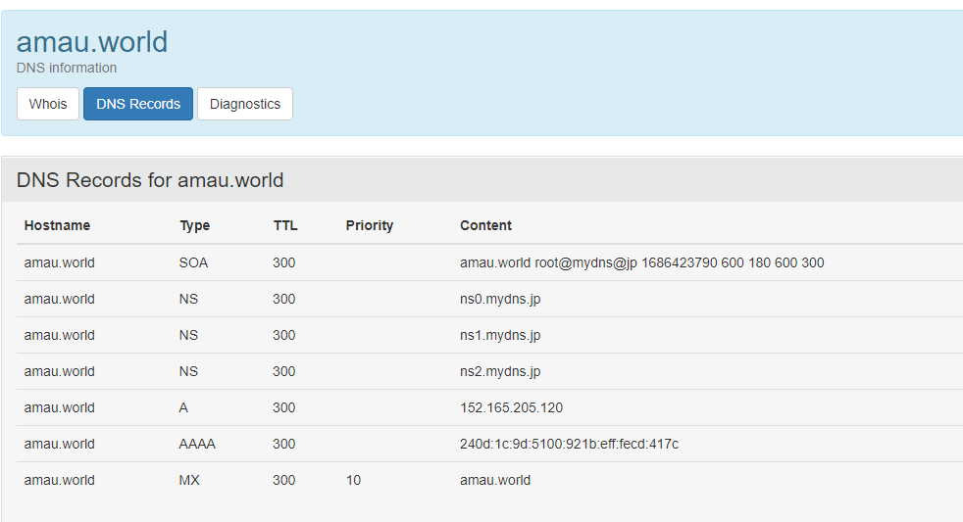Click the A record IP 152.165.205.120

(511, 407)
